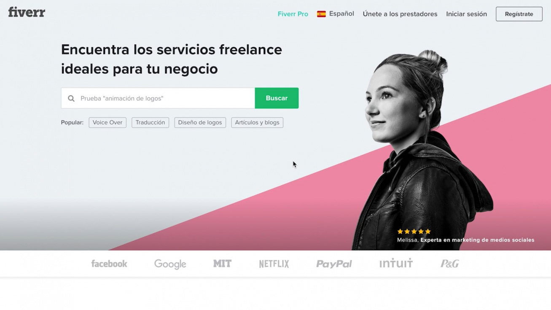Open the Español language selector
The image size is (551, 310).
coord(336,14)
